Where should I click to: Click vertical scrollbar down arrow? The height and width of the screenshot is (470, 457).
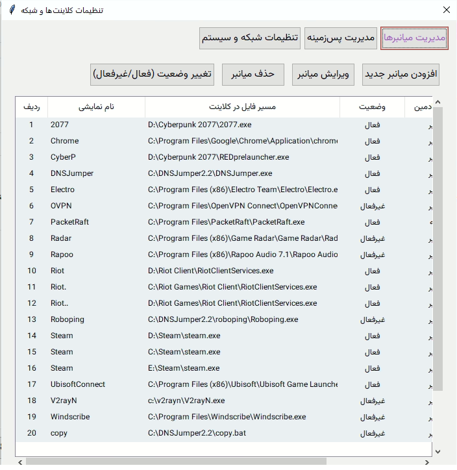438,452
